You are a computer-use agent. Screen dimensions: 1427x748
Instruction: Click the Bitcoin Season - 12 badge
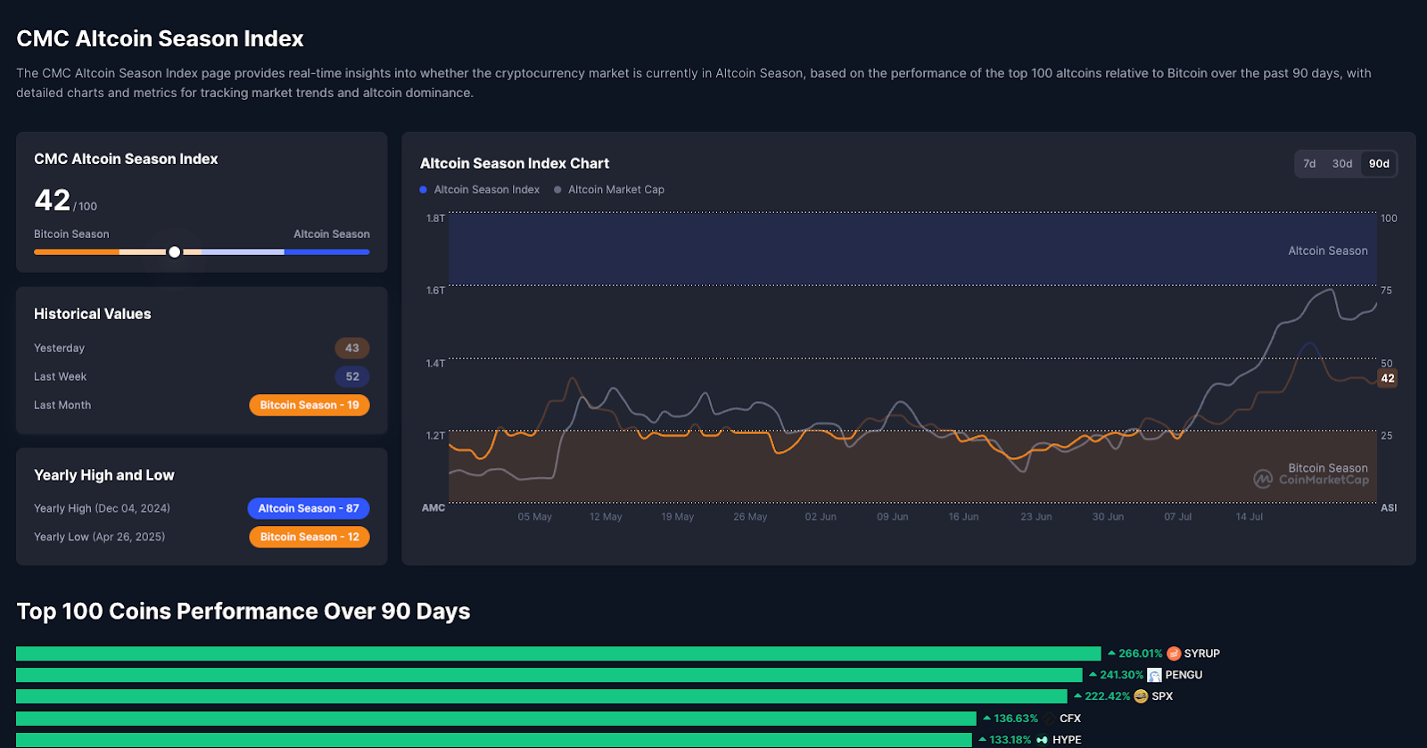click(309, 537)
